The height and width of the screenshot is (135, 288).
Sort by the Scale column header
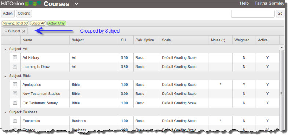tap(184, 40)
